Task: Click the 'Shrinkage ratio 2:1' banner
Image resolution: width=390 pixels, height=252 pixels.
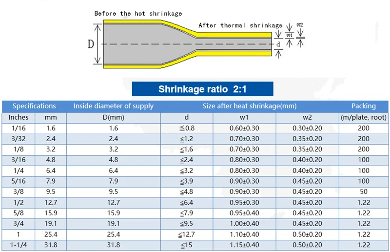Action: (x=202, y=89)
